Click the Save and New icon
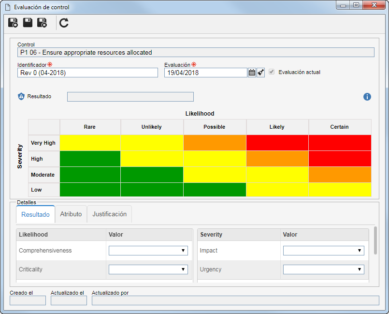 [13, 23]
